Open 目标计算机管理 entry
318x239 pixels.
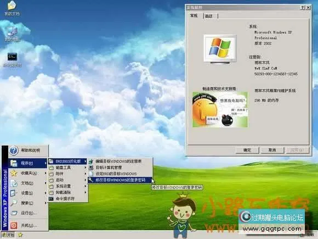click(x=120, y=168)
